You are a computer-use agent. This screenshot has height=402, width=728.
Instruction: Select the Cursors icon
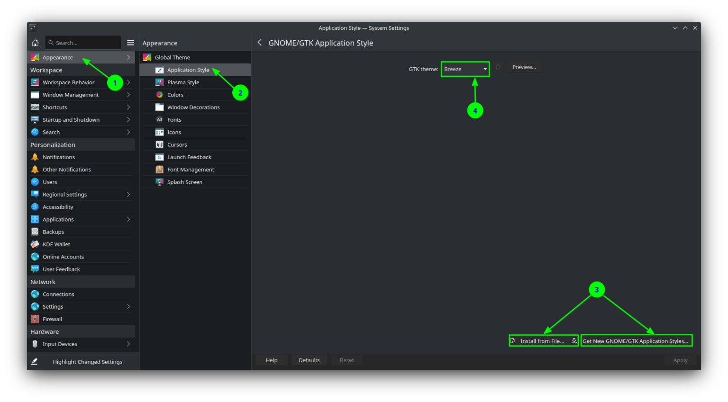[159, 144]
